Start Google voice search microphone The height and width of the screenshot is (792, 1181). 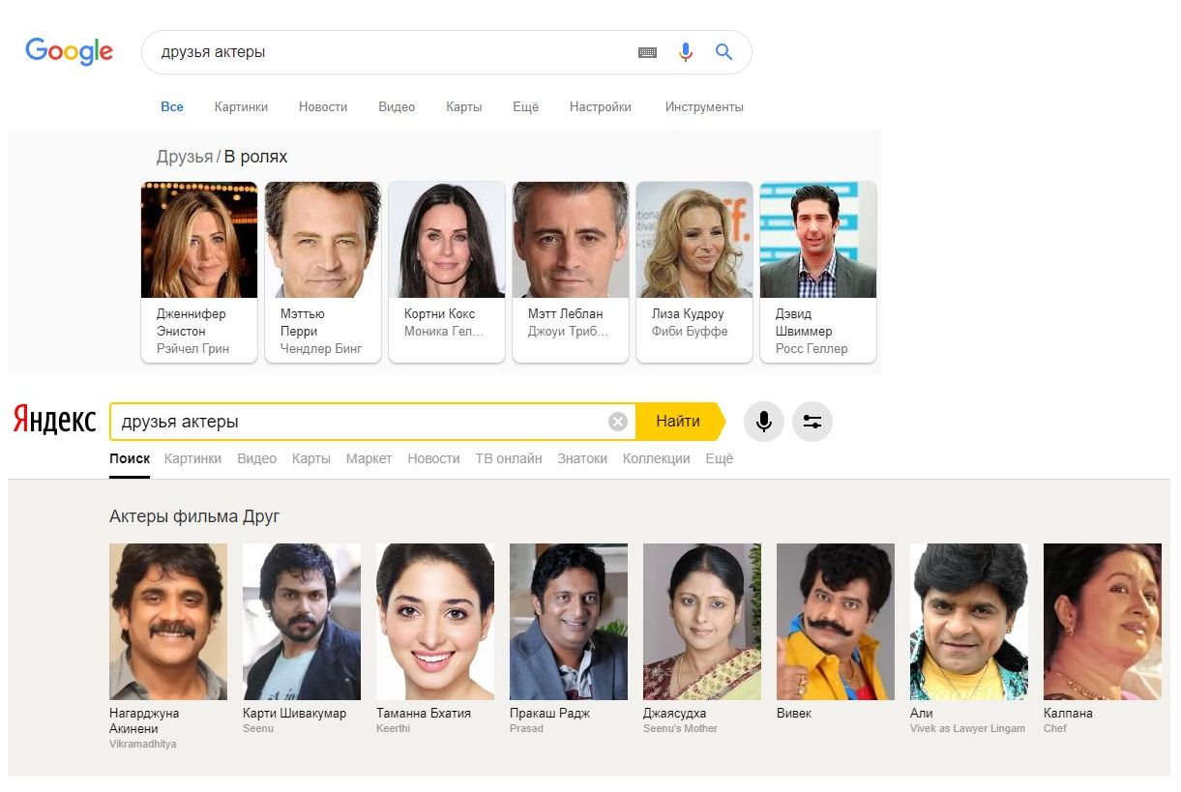[686, 52]
